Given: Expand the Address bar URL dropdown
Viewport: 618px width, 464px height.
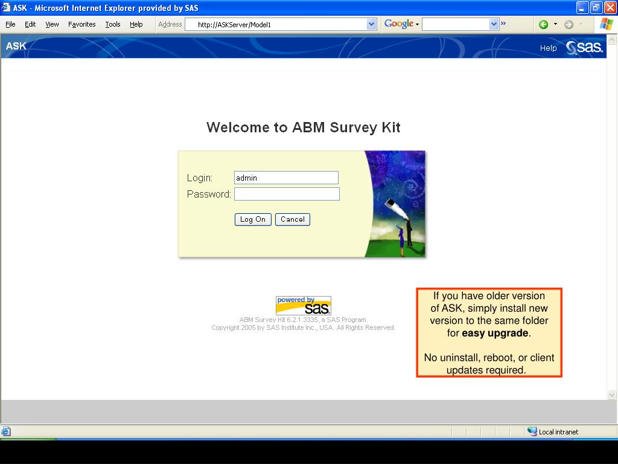Looking at the screenshot, I should [371, 24].
